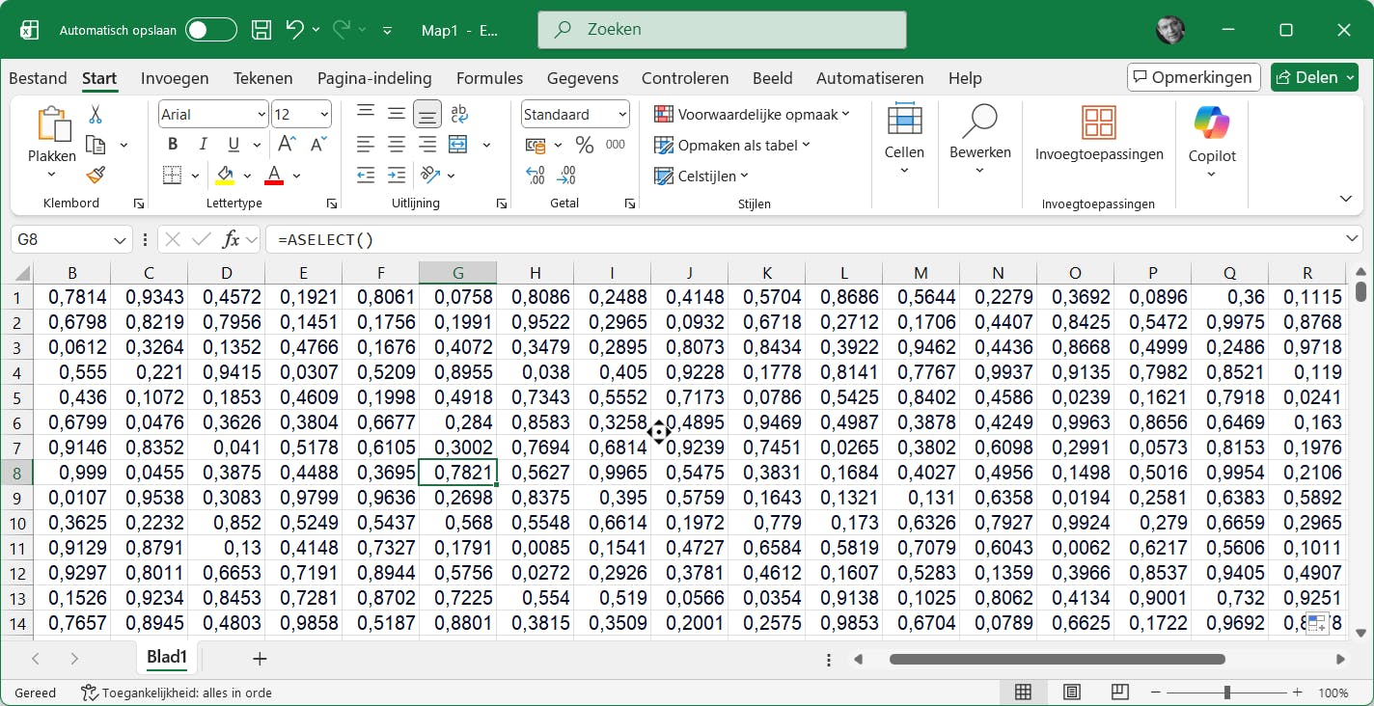Screen dimensions: 1374x706
Task: Click the Cut scissors icon
Action: click(96, 115)
